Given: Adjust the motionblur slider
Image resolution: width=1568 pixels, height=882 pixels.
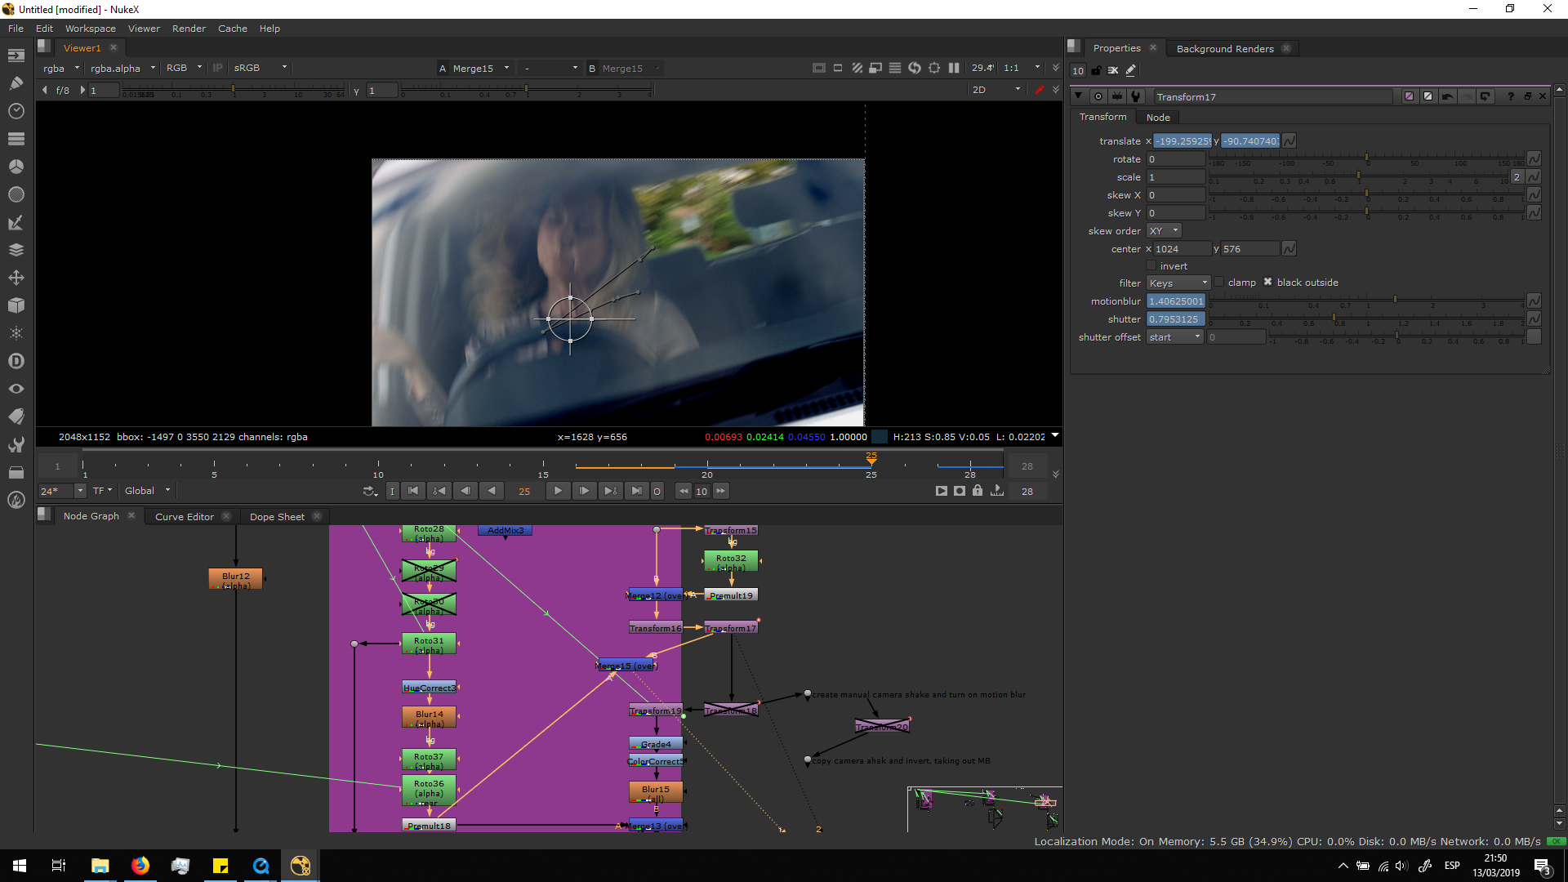Looking at the screenshot, I should coord(1394,301).
